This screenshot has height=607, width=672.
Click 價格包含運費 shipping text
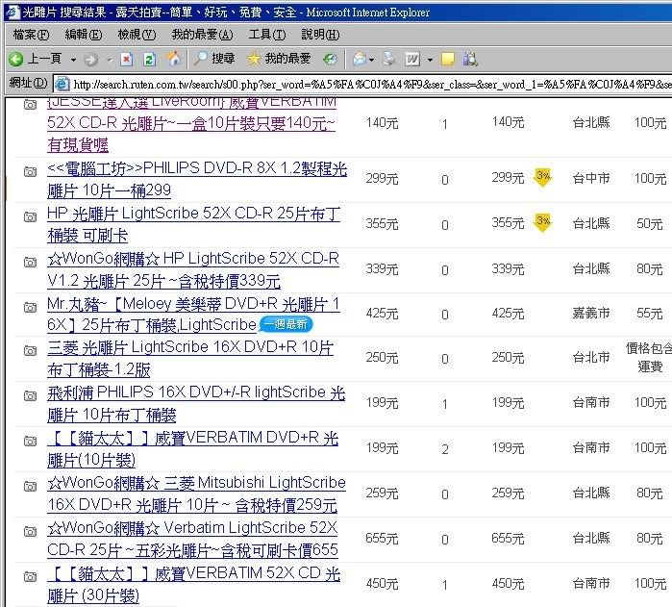[x=649, y=357]
